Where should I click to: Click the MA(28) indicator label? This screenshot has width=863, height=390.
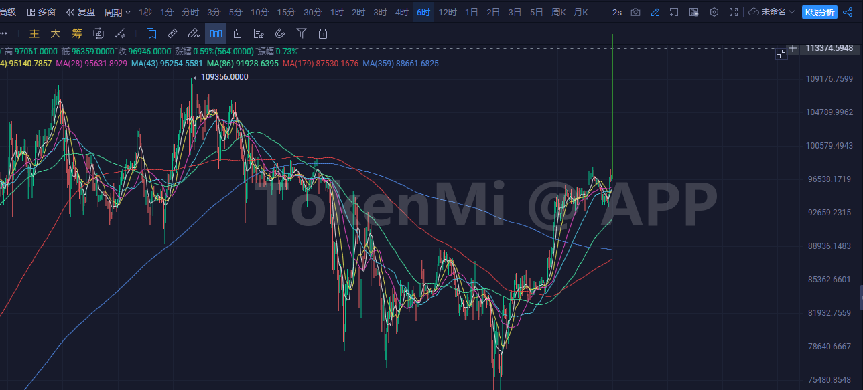pyautogui.click(x=92, y=64)
